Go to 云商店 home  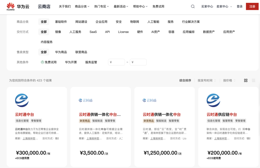pos(44,6)
